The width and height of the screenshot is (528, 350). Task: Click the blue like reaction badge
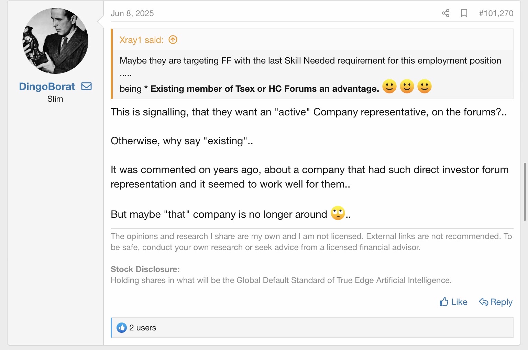(122, 328)
